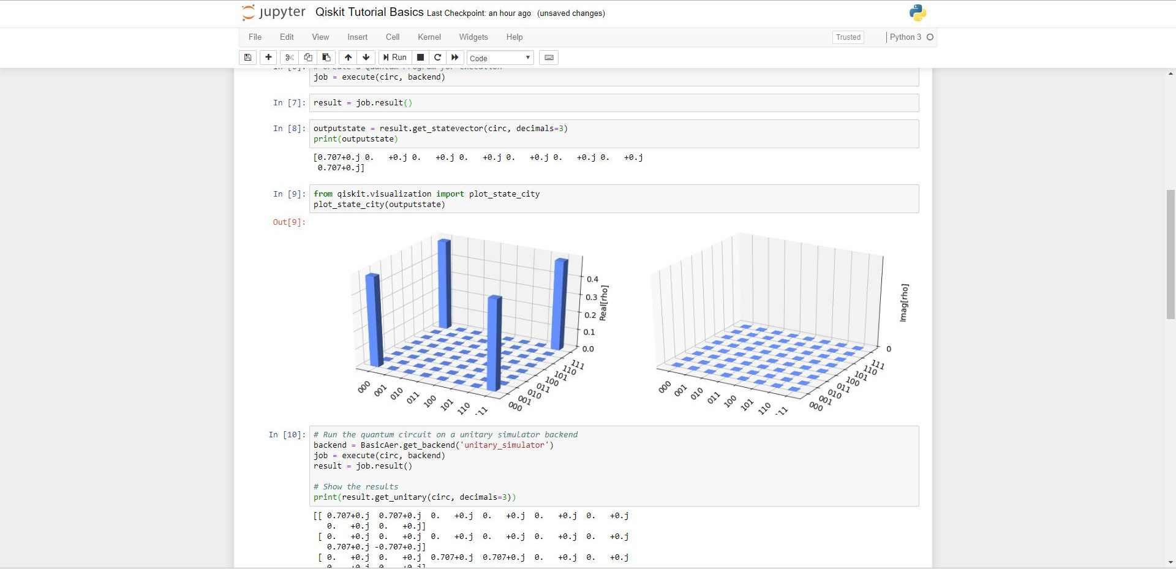Cut selected cells with scissors icon
Viewport: 1176px width, 569px height.
pos(290,58)
